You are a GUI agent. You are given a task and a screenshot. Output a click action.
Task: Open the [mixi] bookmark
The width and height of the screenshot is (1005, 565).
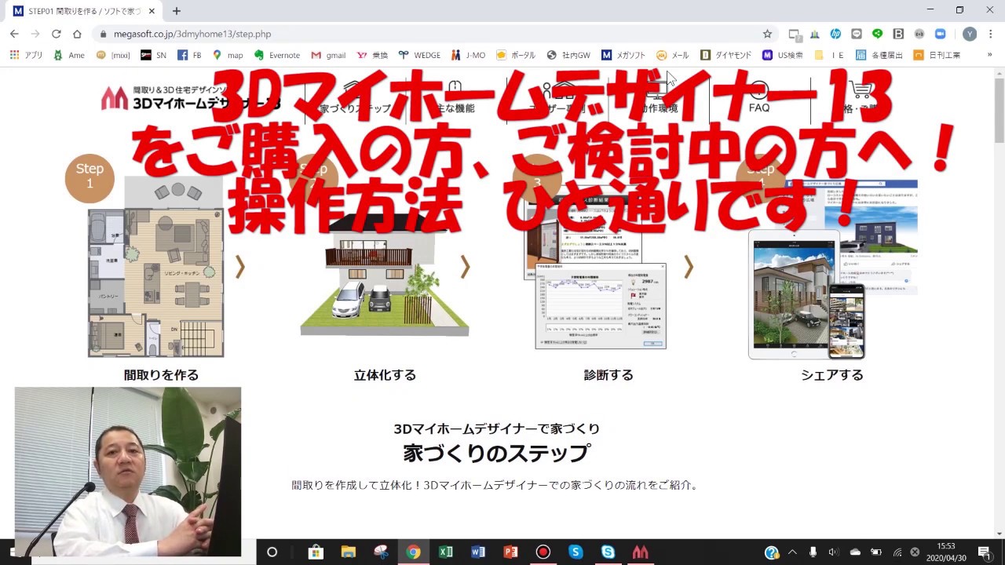(x=113, y=55)
